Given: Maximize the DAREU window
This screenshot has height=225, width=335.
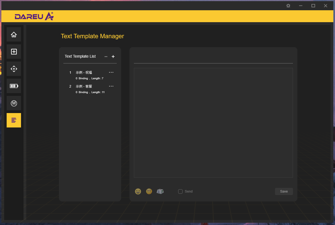Looking at the screenshot, I should [x=313, y=6].
